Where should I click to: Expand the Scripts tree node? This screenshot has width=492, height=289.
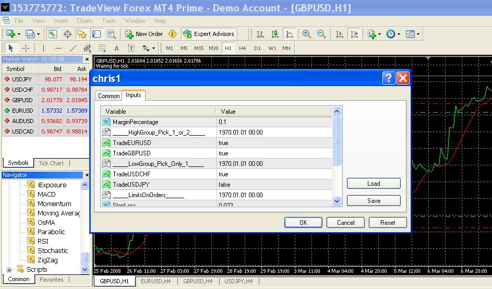(9, 270)
